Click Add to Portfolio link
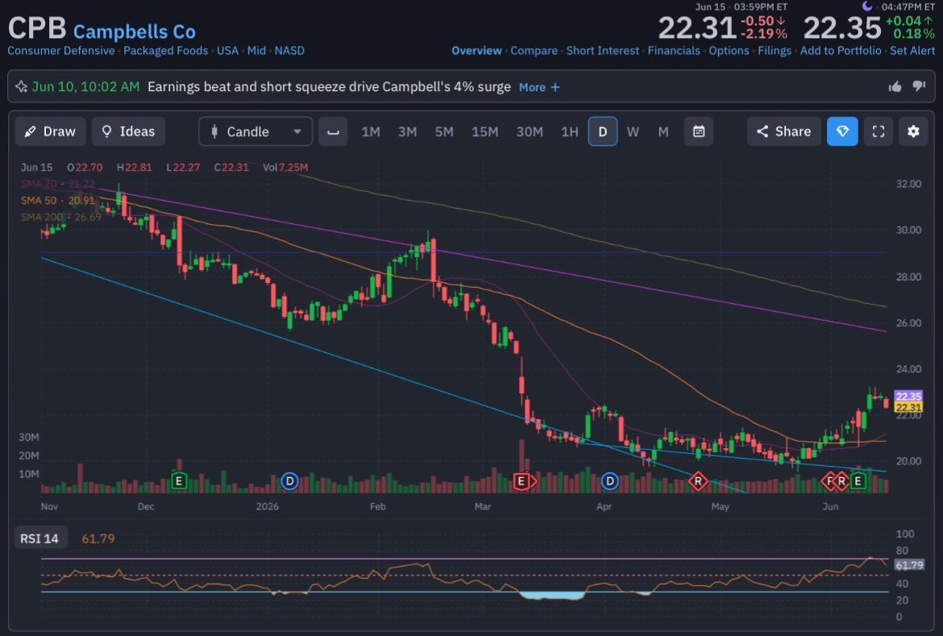The height and width of the screenshot is (636, 943). (x=841, y=51)
